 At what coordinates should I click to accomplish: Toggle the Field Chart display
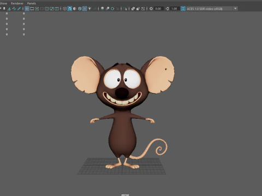tap(47, 9)
